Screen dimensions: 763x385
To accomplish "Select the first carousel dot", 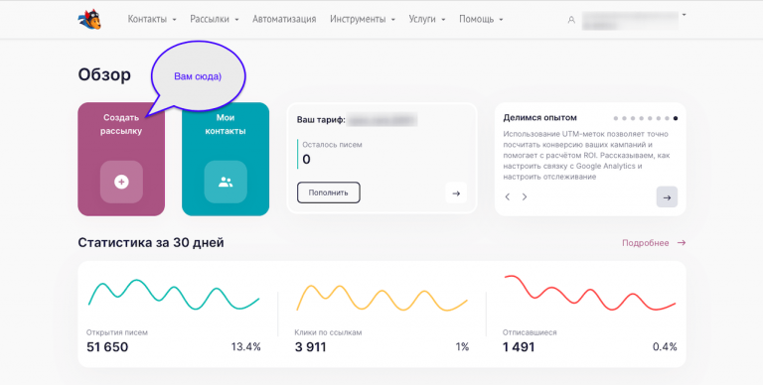I will coord(616,118).
